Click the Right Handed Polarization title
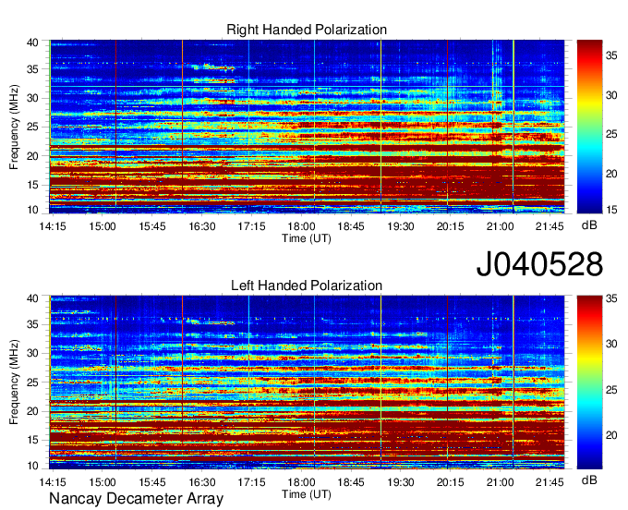Image resolution: width=628 pixels, height=510 pixels. click(307, 30)
